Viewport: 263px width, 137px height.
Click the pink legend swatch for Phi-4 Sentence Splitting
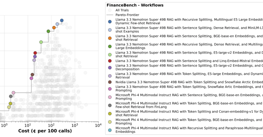110,97
